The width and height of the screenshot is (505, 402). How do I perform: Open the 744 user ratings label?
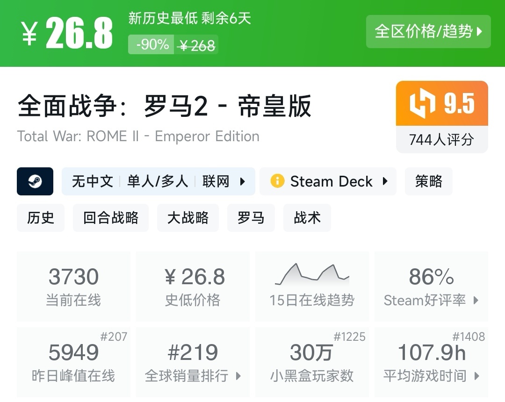click(441, 139)
